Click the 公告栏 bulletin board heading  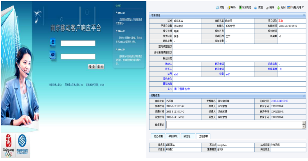click(x=118, y=6)
